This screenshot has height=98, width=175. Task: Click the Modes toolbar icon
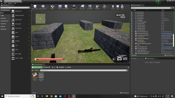pyautogui.click(x=52, y=7)
